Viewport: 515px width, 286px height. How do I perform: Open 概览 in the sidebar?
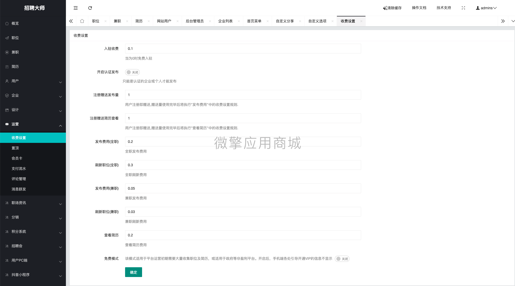(x=33, y=23)
